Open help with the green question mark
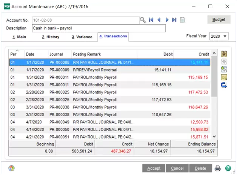 pos(228,168)
